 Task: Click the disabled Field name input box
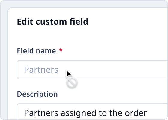pos(92,70)
